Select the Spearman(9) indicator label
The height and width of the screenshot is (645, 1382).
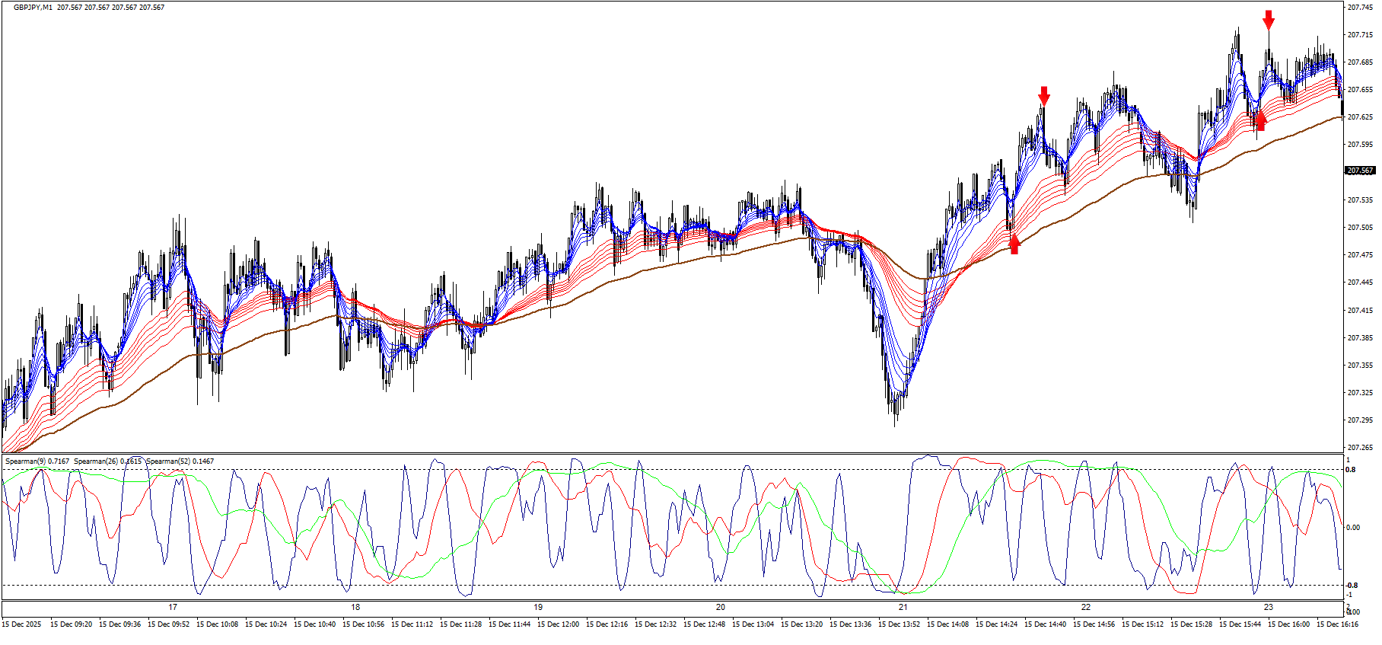pos(37,461)
